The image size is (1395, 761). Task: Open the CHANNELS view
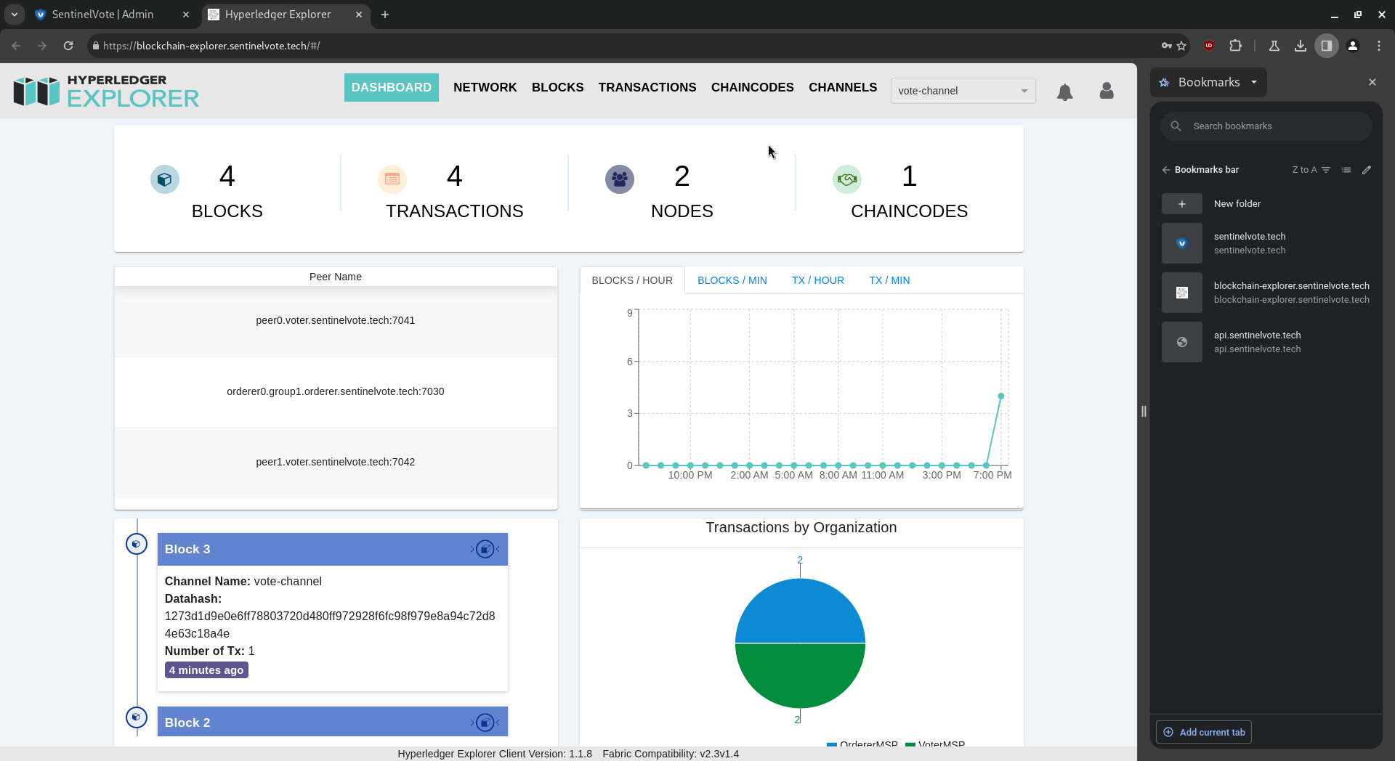[843, 87]
